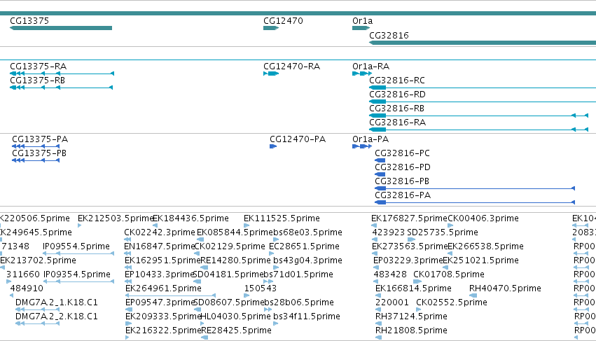This screenshot has width=596, height=341.
Task: Click the CK02242.3prime alignment label
Action: 160,232
